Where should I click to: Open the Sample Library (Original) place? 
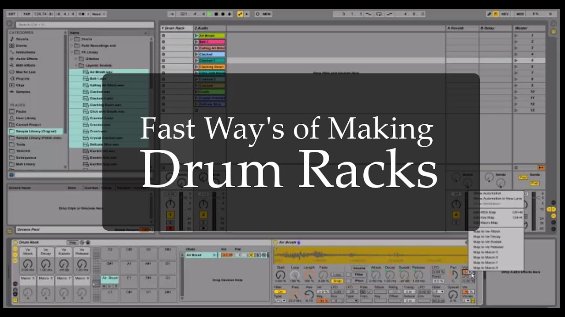tap(36, 131)
